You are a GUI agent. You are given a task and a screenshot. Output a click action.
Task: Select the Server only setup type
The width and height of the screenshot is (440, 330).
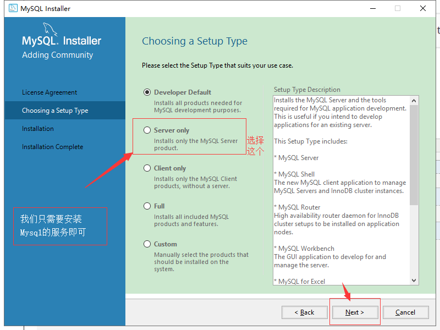click(147, 130)
